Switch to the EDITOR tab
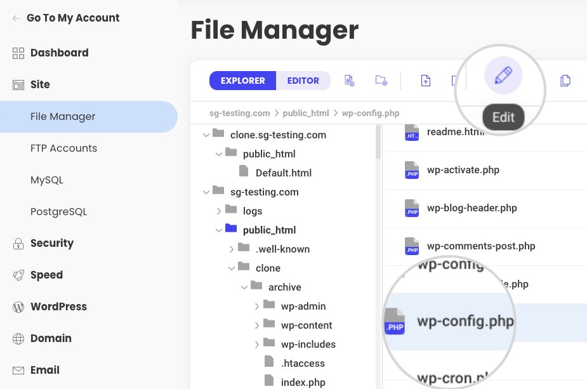Screen dimensions: 587x389 point(303,81)
